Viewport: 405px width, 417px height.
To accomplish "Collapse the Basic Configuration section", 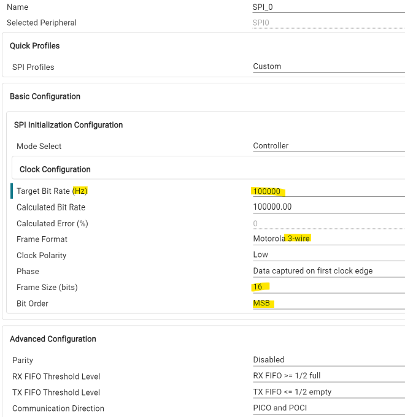I will point(45,96).
